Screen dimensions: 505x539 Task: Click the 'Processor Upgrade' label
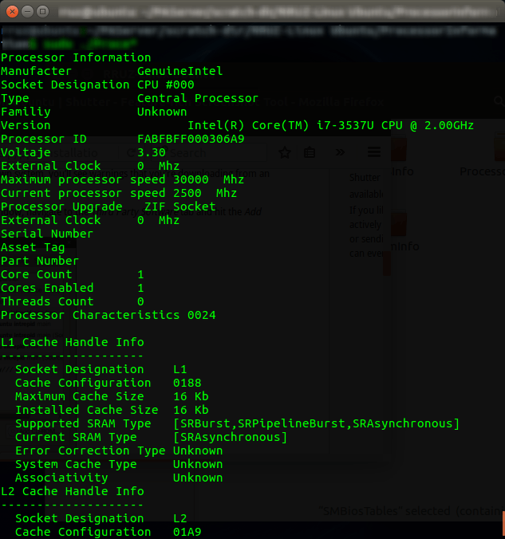coord(61,207)
